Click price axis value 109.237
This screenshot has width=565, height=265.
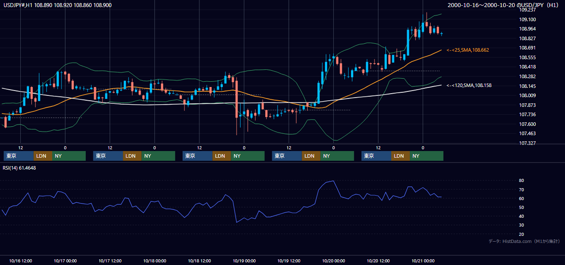point(528,10)
